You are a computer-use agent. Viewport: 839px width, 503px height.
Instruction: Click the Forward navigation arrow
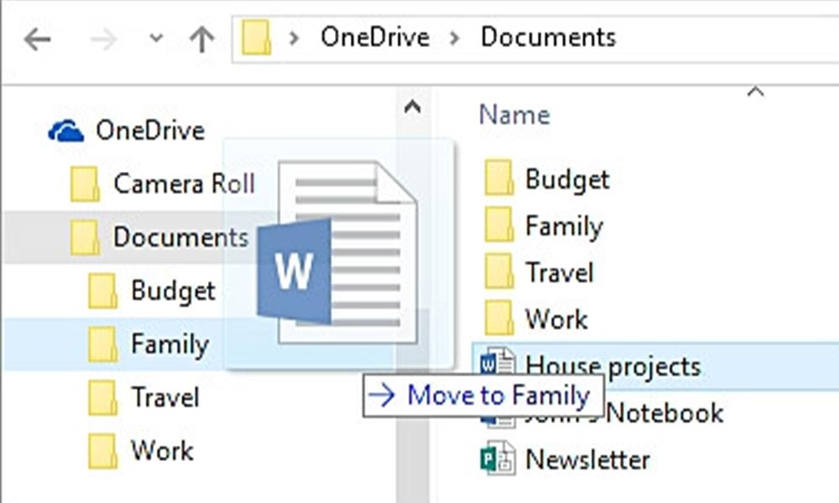tap(102, 39)
